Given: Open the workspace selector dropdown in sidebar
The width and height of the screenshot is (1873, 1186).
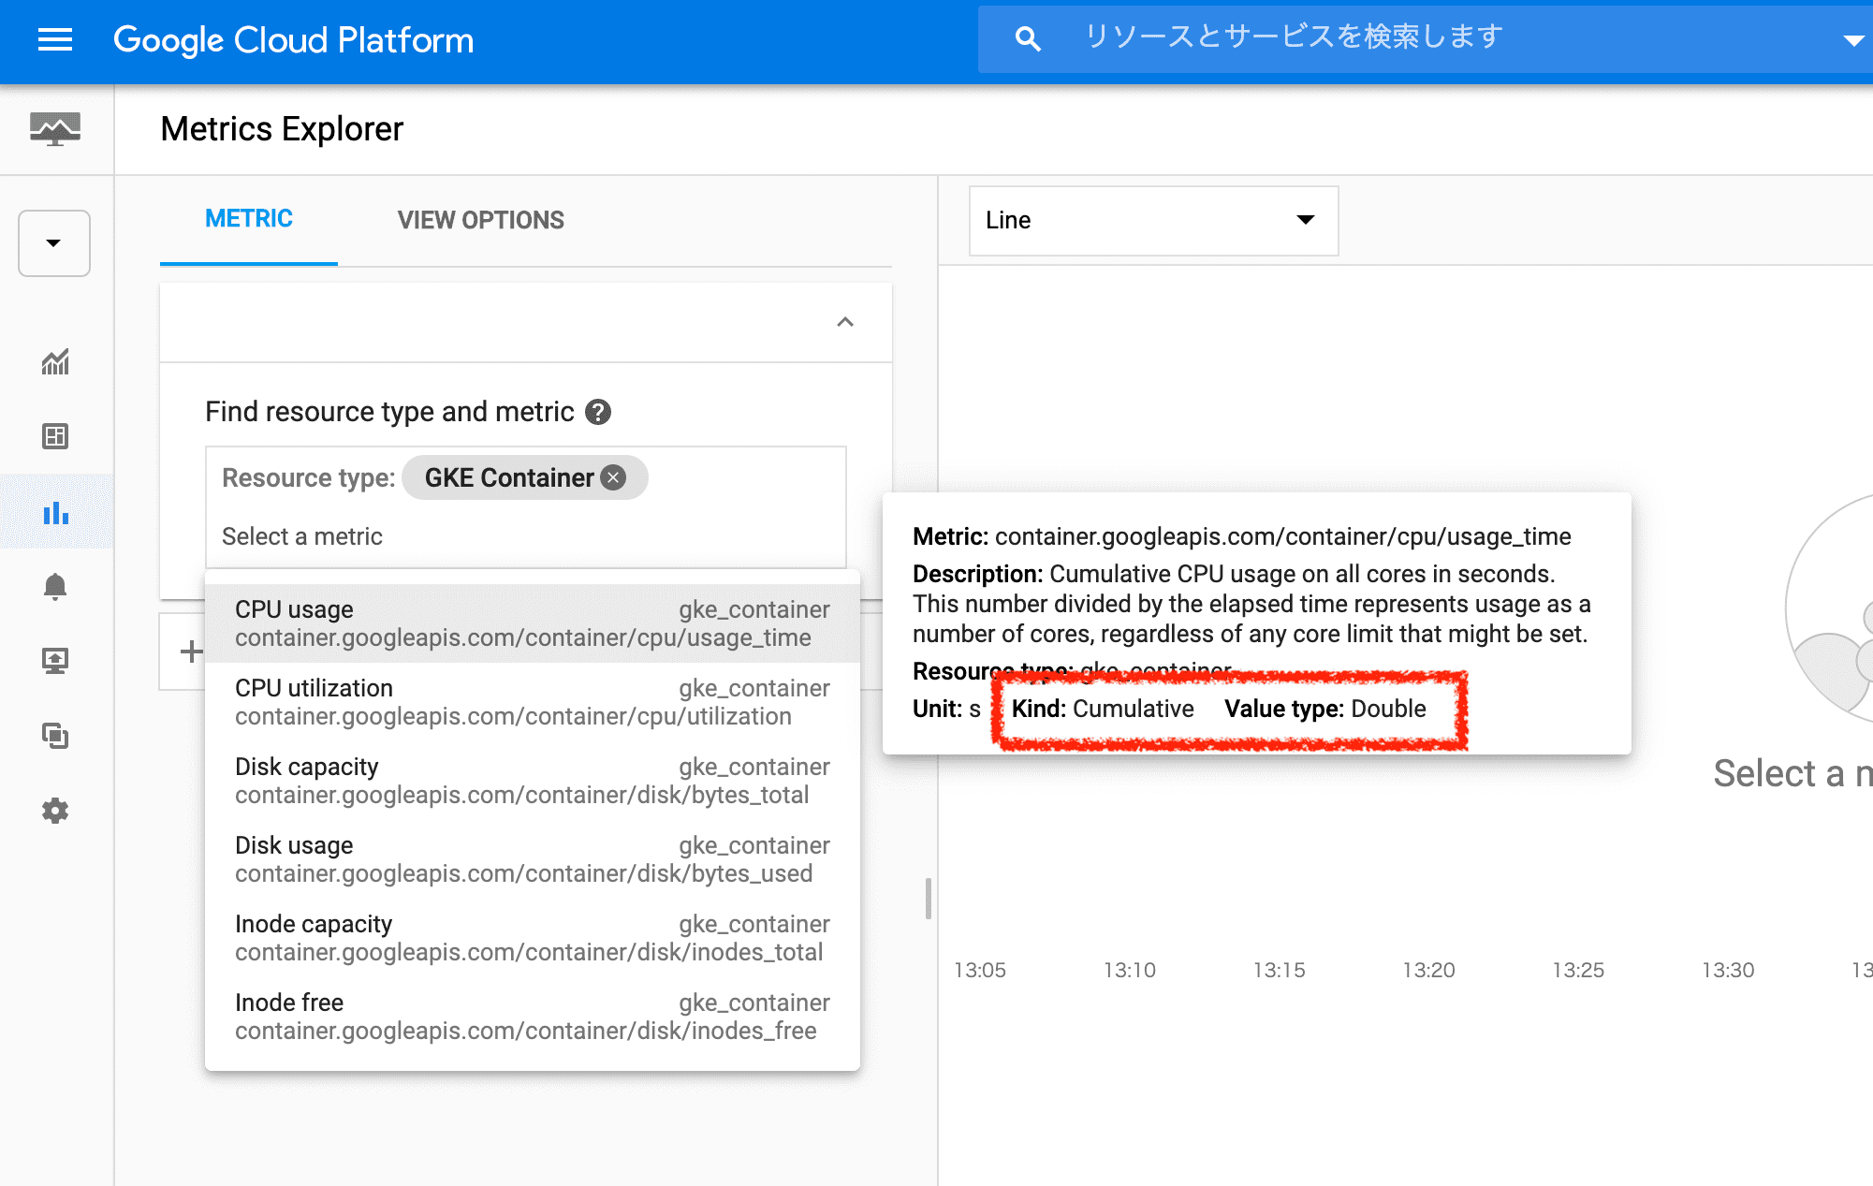Looking at the screenshot, I should [x=54, y=243].
